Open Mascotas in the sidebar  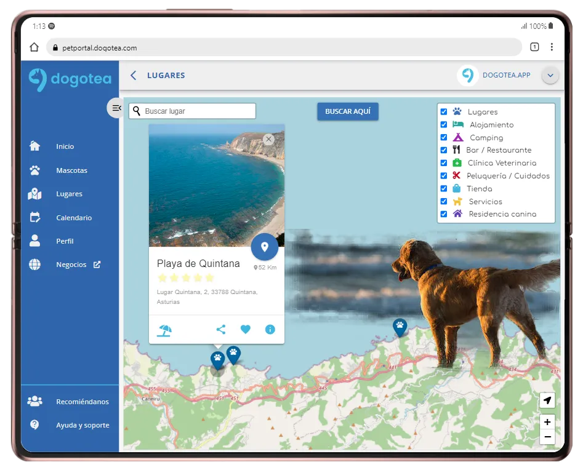tap(71, 170)
